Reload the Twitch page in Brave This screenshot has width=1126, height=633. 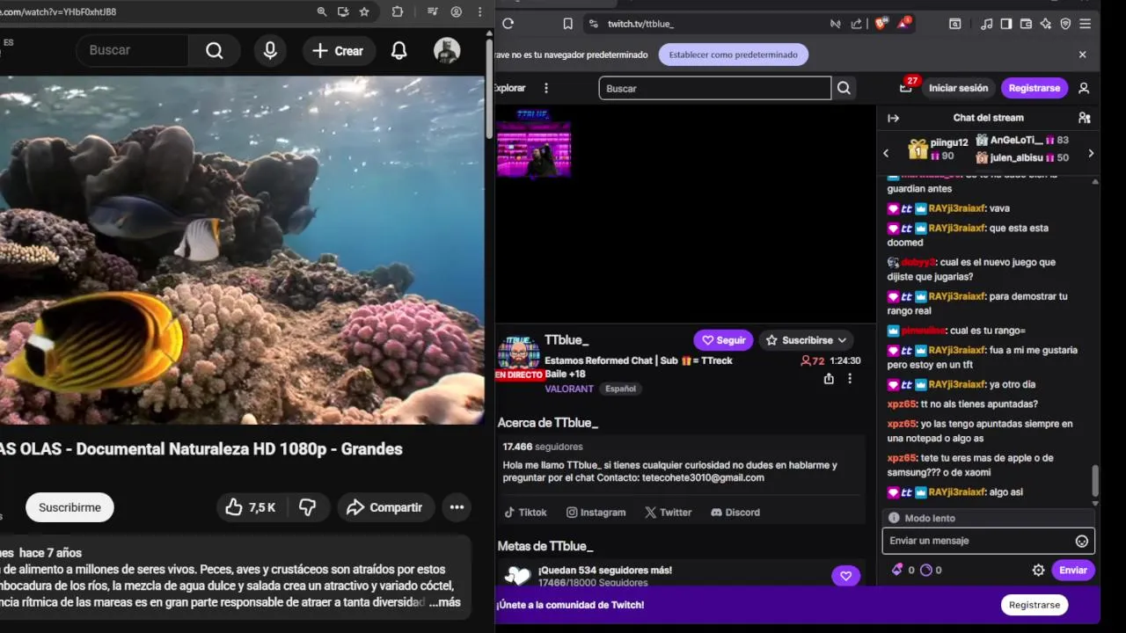click(508, 24)
